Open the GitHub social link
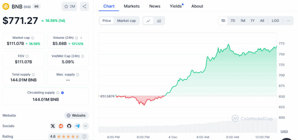Screen dimensions: 298x140 coord(69,126)
